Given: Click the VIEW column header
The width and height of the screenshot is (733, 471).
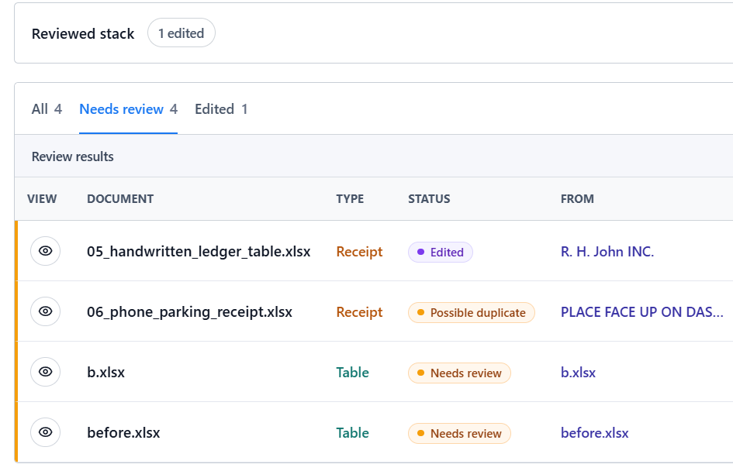Looking at the screenshot, I should pyautogui.click(x=42, y=199).
